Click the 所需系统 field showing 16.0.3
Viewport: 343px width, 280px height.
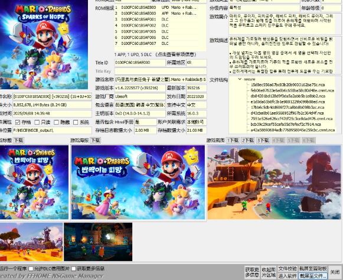pos(197,113)
